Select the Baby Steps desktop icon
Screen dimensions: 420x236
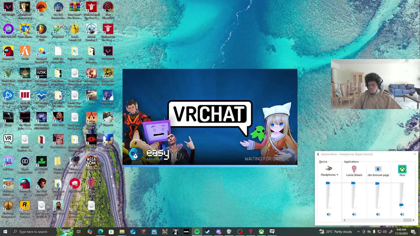[58, 208]
